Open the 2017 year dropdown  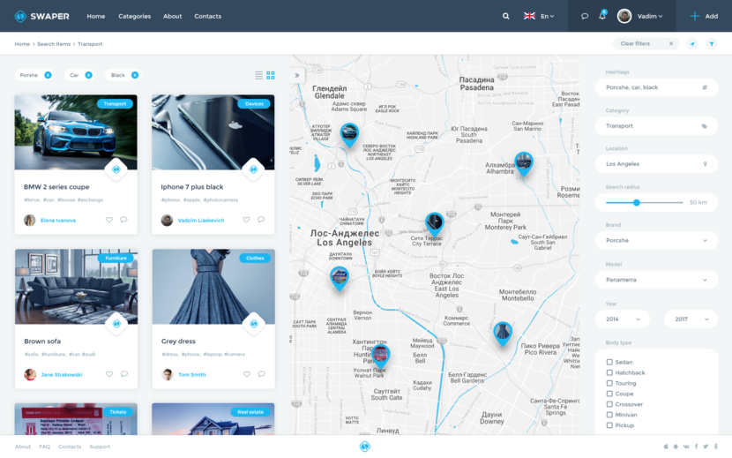[x=691, y=319]
